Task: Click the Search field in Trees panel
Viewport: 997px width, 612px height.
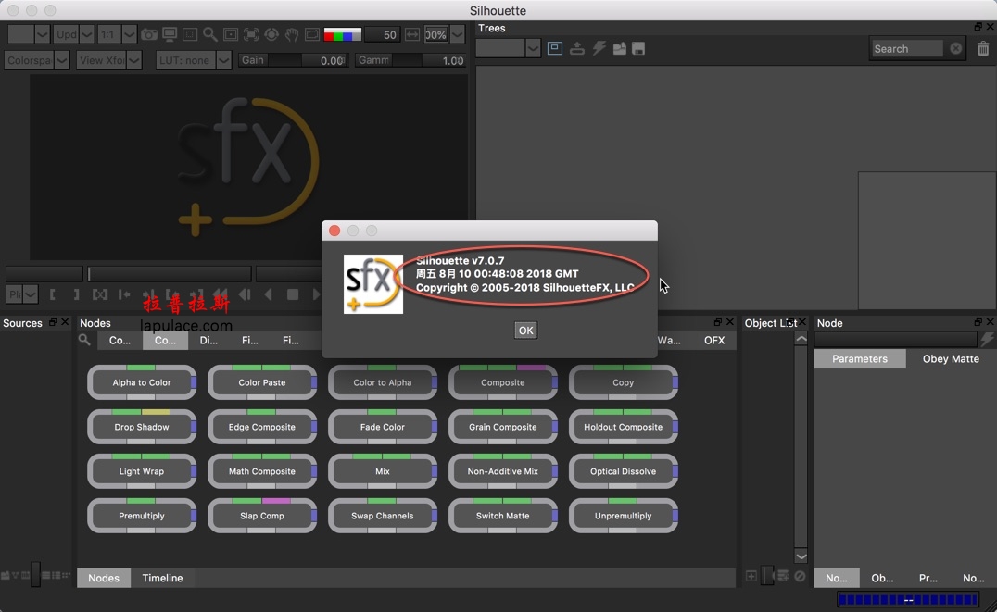Action: point(908,48)
